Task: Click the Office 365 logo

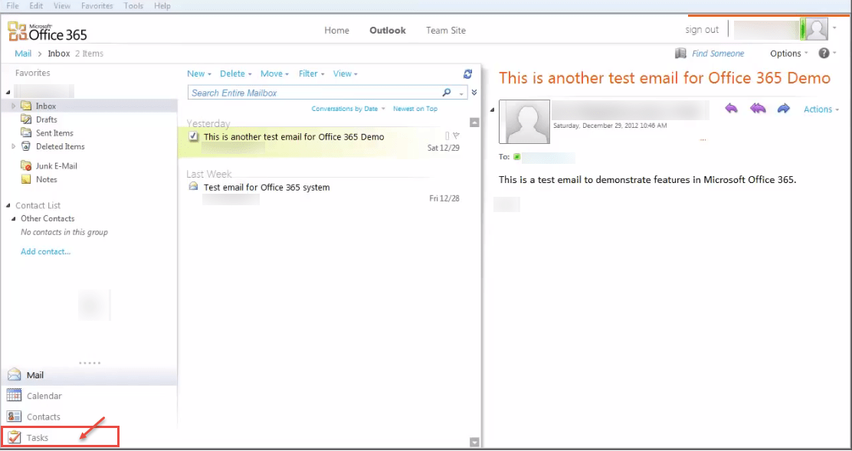Action: pos(48,31)
